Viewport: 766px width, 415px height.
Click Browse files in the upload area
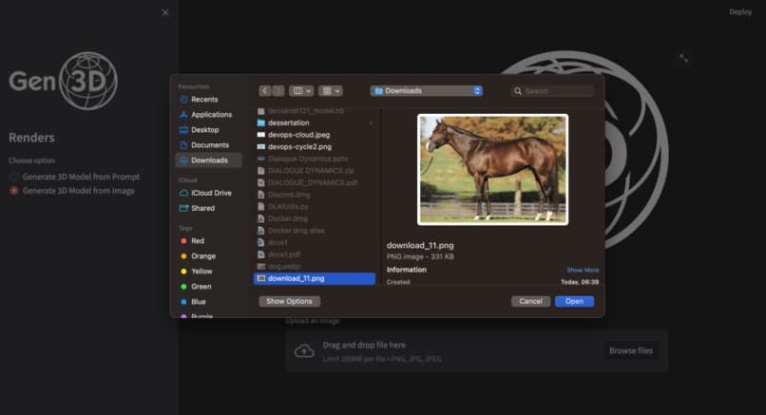point(631,350)
